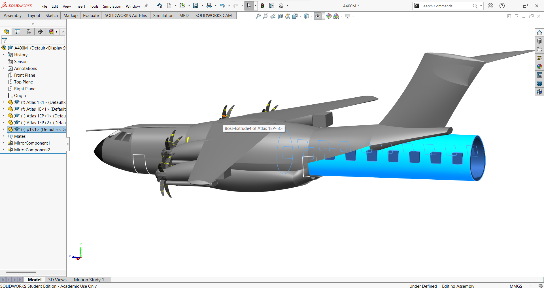Image resolution: width=544 pixels, height=288 pixels.
Task: Click the Print icon
Action: tap(209, 6)
